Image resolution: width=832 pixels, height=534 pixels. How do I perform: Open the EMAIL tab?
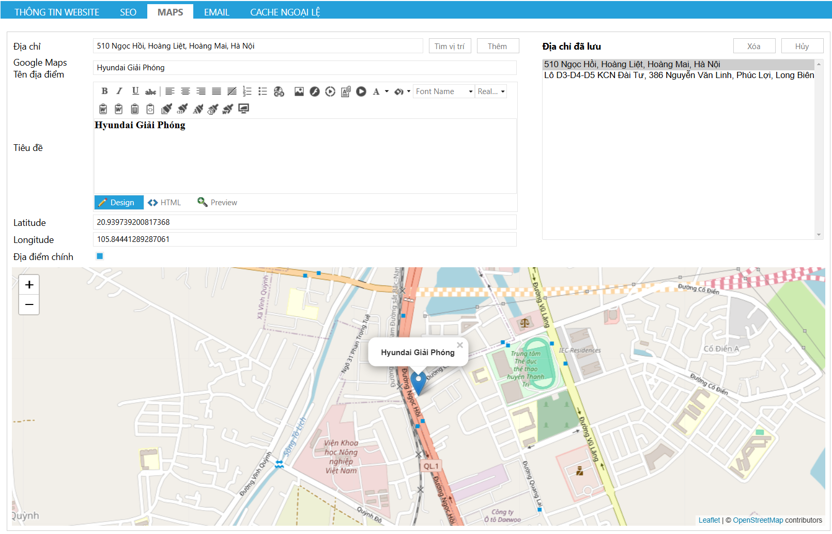[216, 12]
